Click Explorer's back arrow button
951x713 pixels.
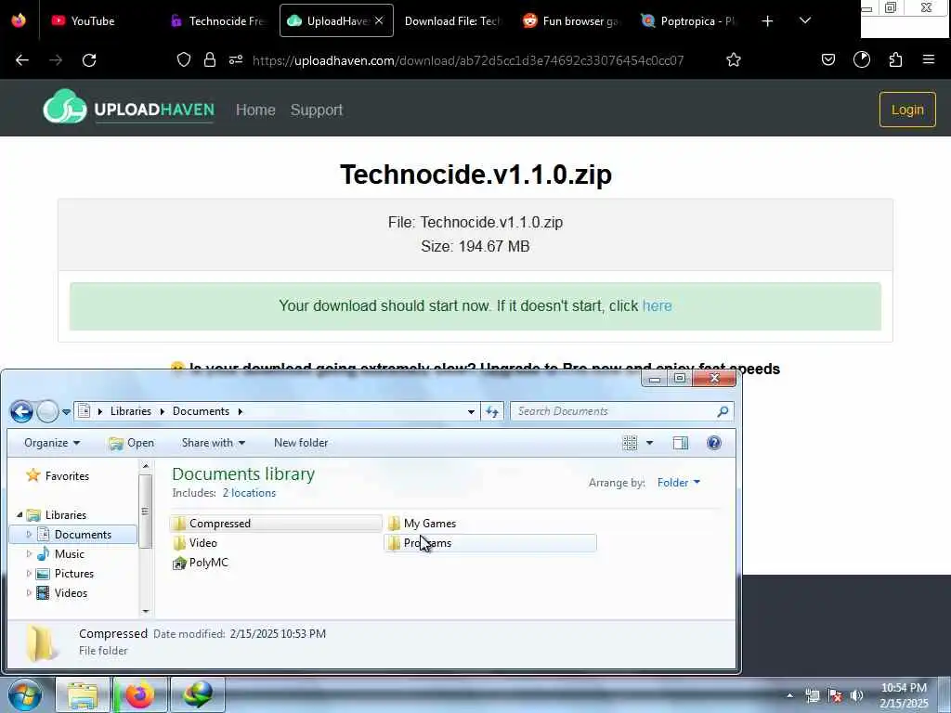(21, 411)
